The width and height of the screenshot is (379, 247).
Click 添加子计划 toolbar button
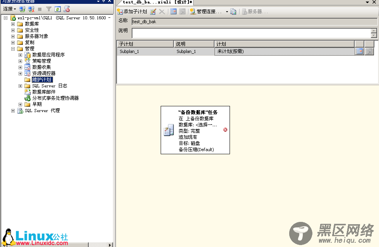click(x=132, y=12)
